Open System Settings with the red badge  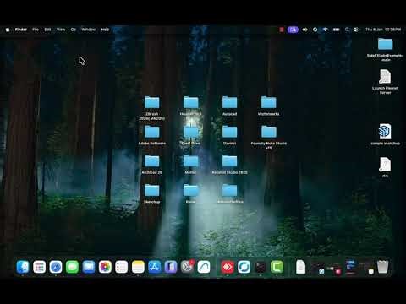188,266
